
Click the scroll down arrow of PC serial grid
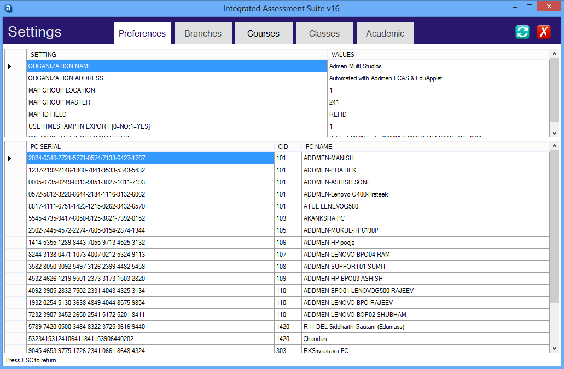tap(554, 348)
